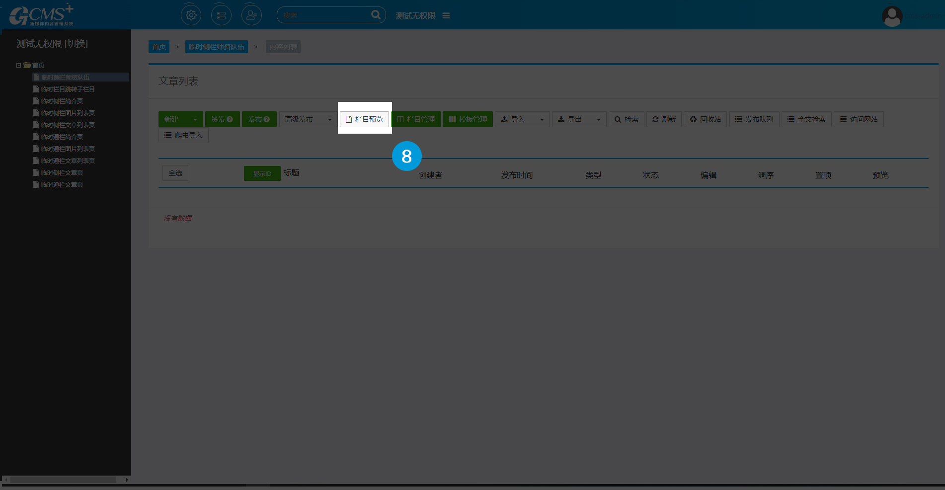
Task: Open the user management icon in header
Action: tap(251, 15)
